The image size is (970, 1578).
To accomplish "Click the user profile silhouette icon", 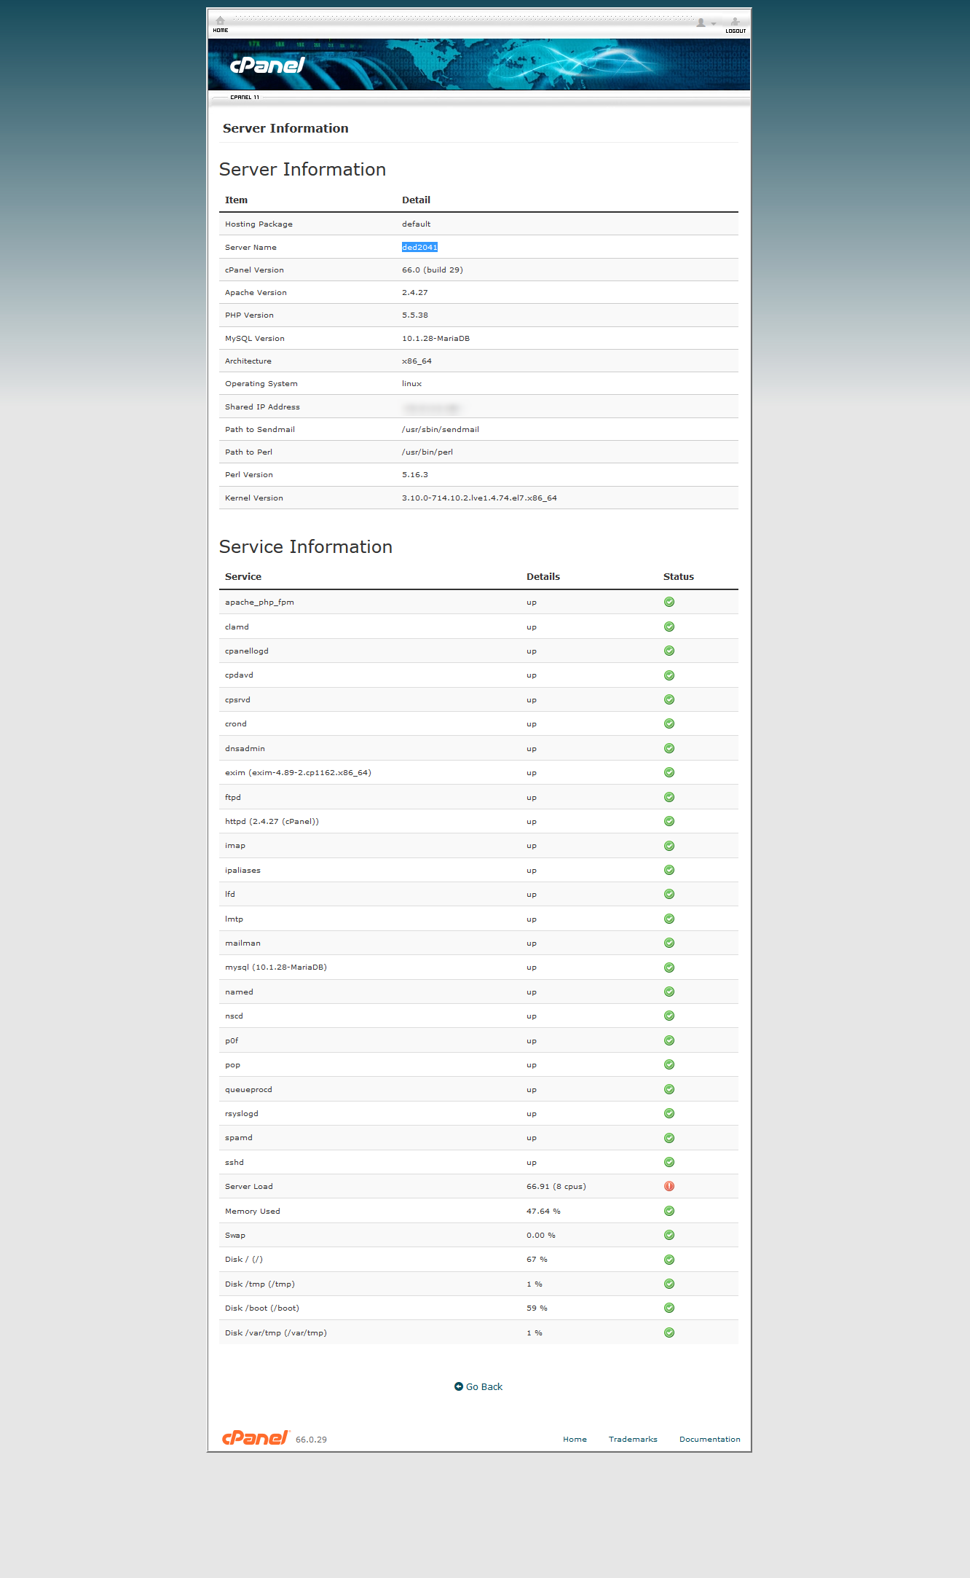I will (701, 23).
